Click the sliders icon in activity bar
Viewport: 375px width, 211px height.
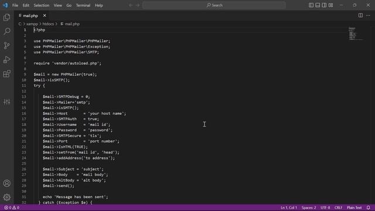click(x=6, y=102)
